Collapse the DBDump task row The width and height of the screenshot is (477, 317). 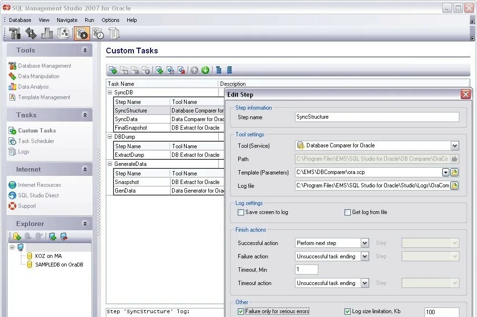click(110, 137)
